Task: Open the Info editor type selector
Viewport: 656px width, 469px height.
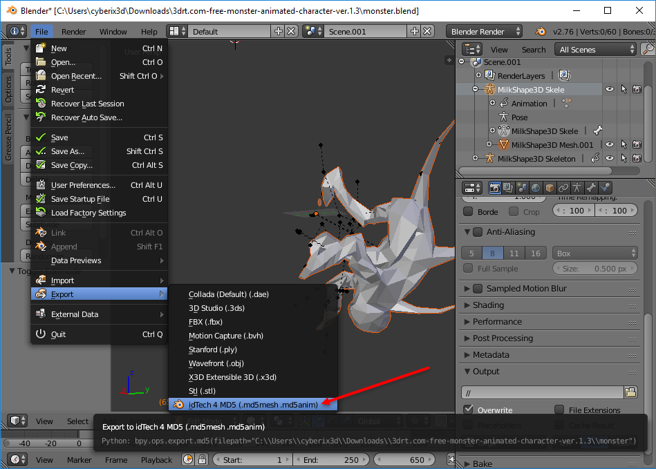Action: (17, 31)
